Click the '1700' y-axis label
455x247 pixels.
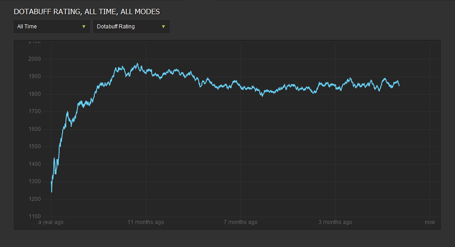click(35, 111)
